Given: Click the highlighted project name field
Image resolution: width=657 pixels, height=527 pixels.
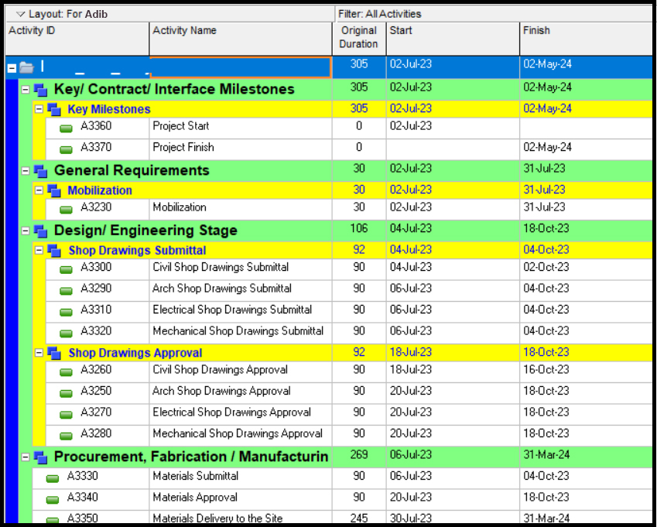Looking at the screenshot, I should (240, 67).
